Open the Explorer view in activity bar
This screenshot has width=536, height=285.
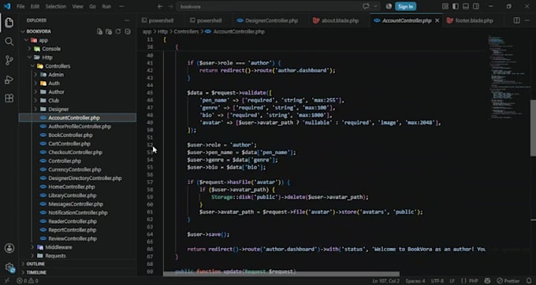click(9, 23)
